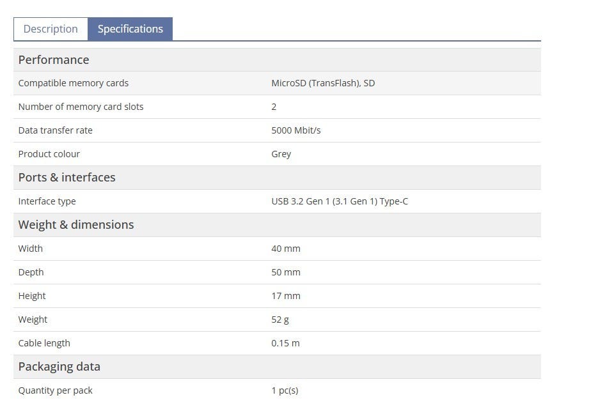Click the Interface type label
598x416 pixels.
(x=47, y=201)
